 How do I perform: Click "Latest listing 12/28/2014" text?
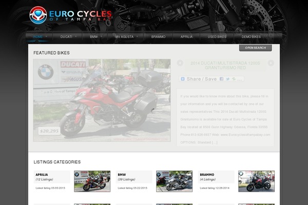tap(215, 188)
